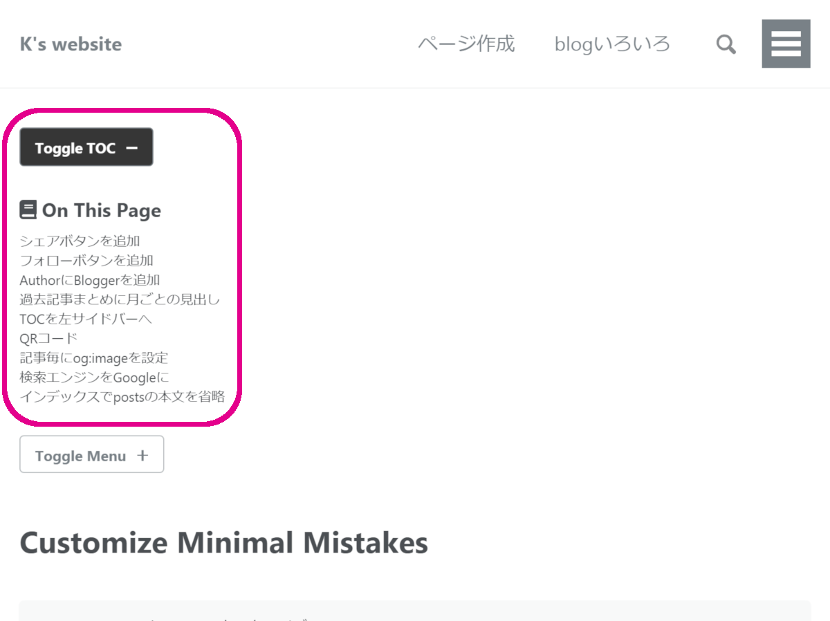Collapse the table of contents via Toggle TOC
Viewport: 830px width, 621px height.
(x=86, y=147)
